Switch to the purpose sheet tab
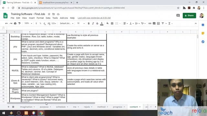 [x=44, y=107]
